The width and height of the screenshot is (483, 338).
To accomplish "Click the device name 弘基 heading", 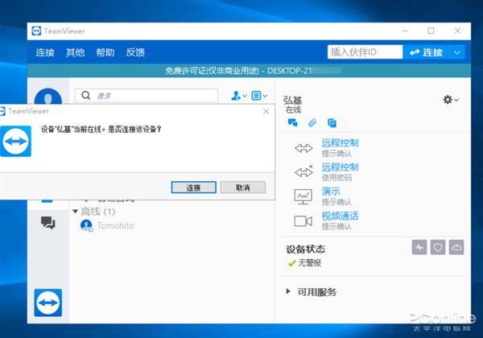I will coord(293,101).
